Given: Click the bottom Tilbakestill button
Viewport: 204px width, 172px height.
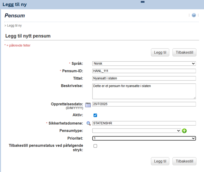Looking at the screenshot, I should 184,161.
